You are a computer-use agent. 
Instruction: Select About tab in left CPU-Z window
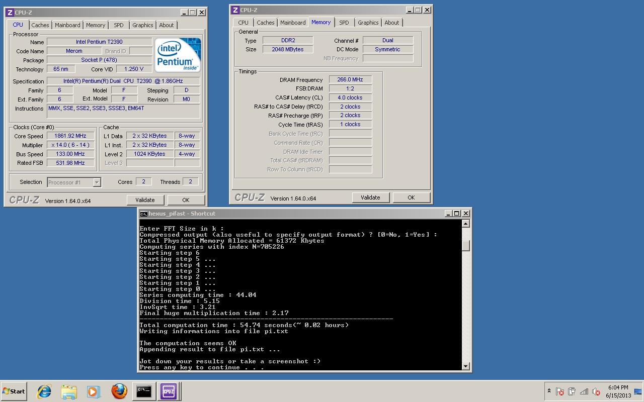(x=167, y=25)
